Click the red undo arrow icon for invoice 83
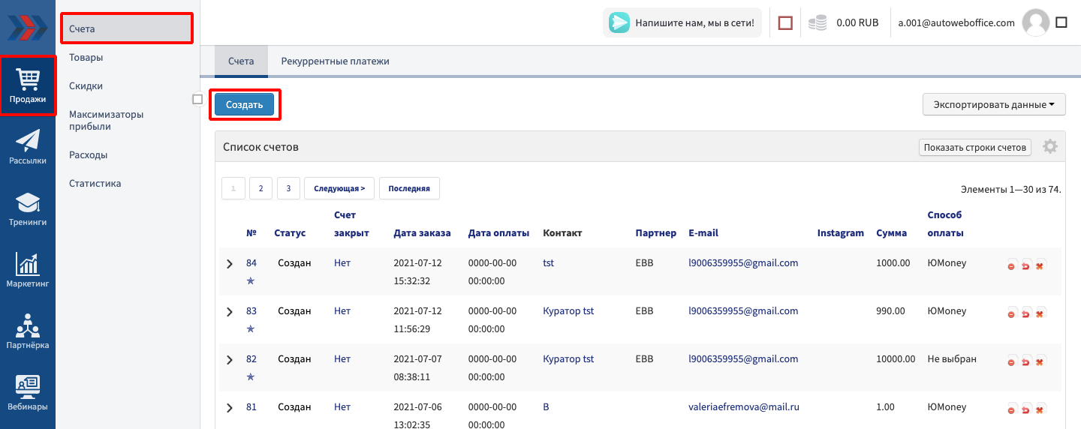This screenshot has width=1081, height=429. (1025, 313)
